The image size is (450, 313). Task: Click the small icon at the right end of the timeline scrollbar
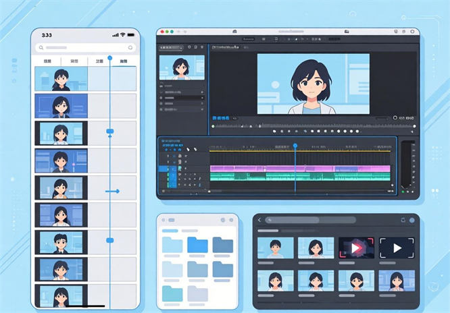coord(391,191)
